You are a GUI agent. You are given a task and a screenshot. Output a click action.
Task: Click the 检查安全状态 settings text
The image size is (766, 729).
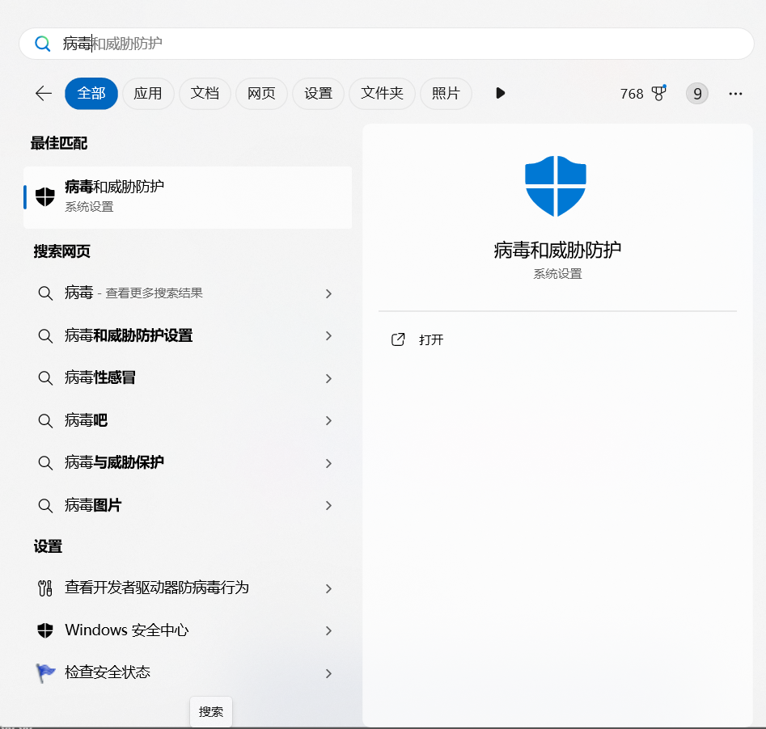(x=108, y=672)
